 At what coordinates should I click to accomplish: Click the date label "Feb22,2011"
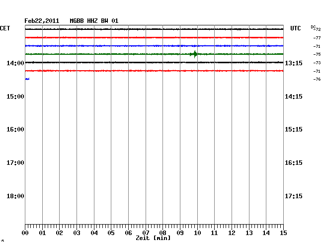click(x=42, y=21)
